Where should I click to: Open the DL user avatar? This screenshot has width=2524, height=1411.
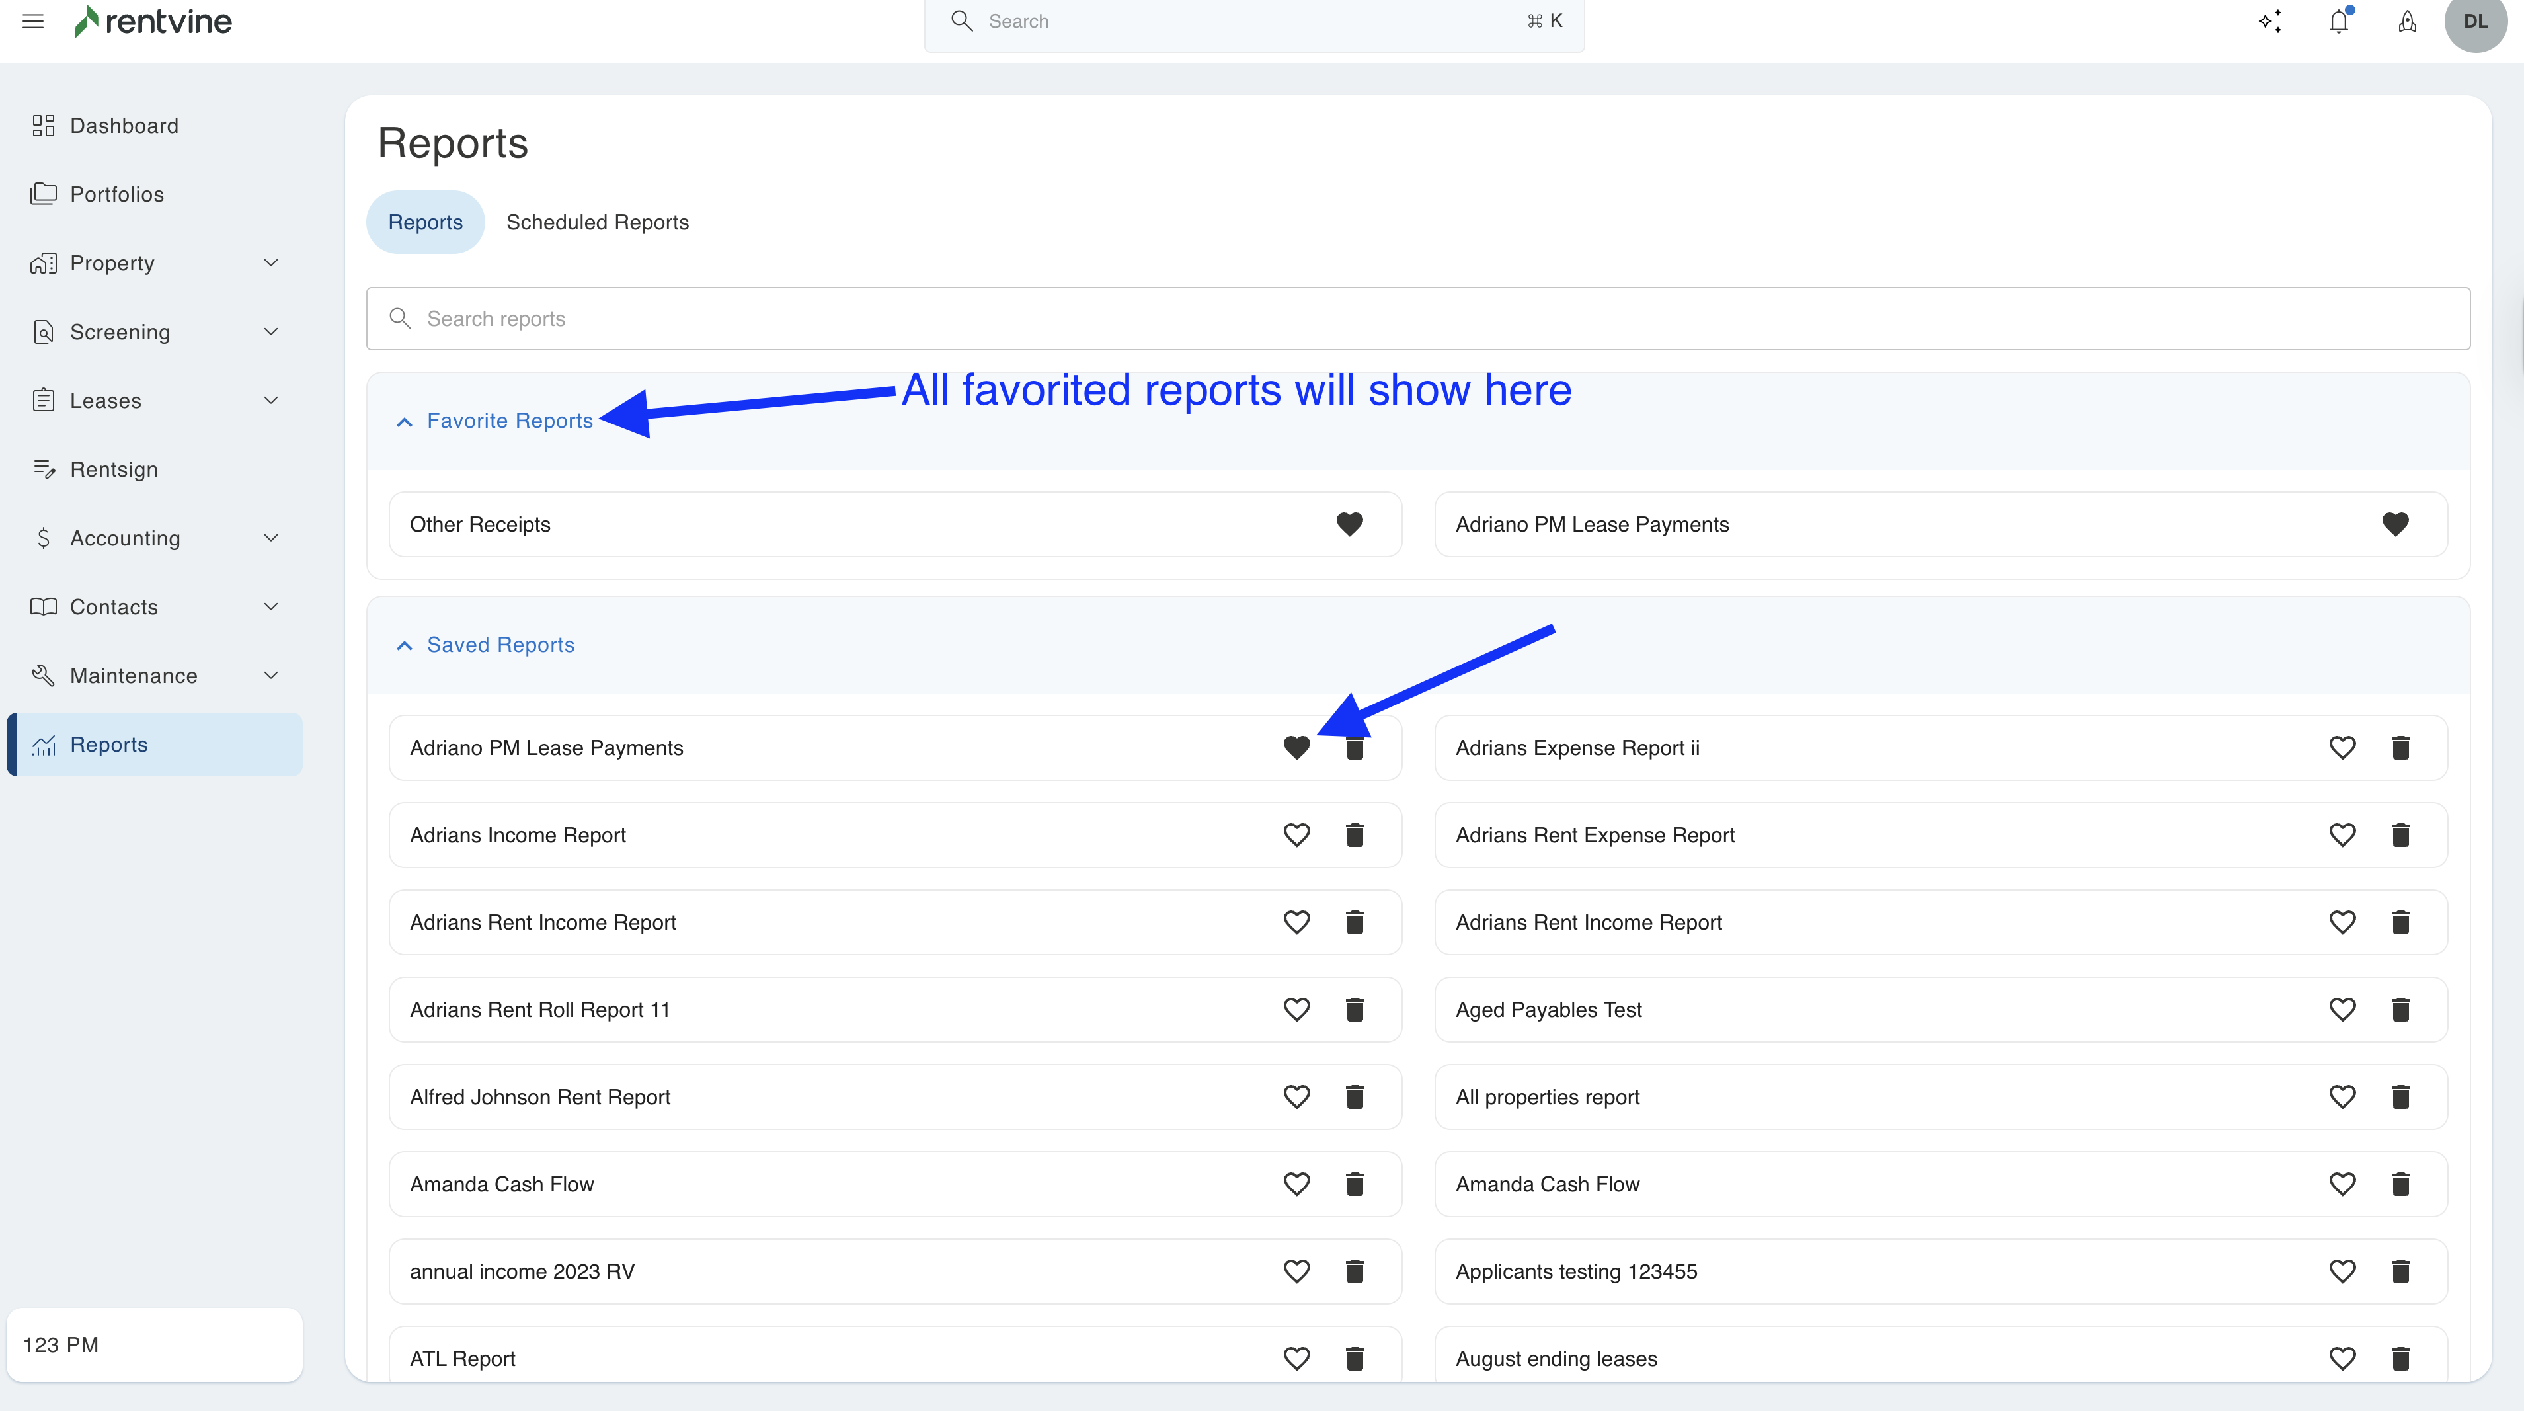[2475, 22]
